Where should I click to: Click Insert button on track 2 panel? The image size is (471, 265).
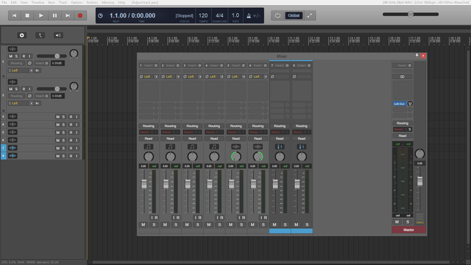pos(42,96)
